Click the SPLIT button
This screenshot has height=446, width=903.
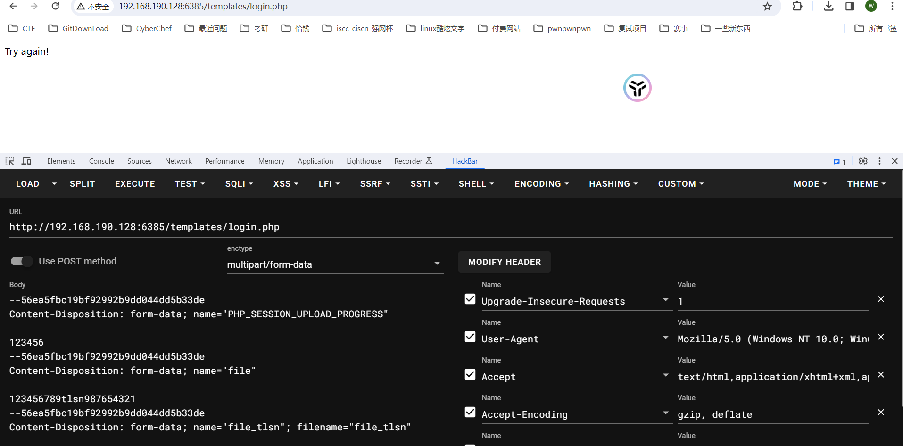pos(83,184)
